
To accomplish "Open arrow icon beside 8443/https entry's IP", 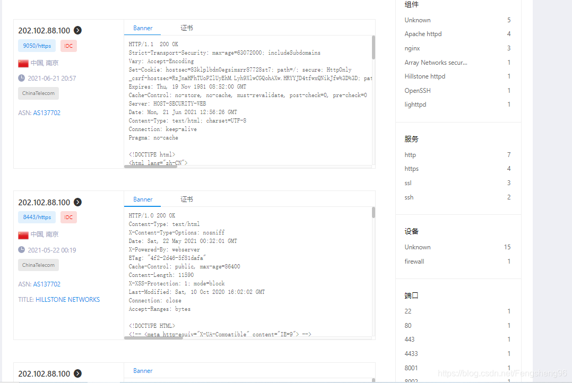I will coord(77,202).
